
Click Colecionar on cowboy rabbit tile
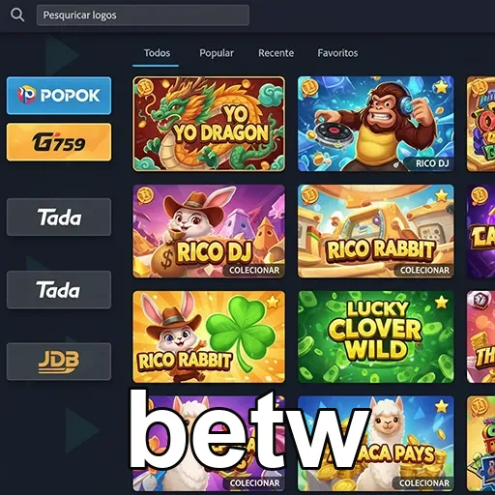coord(254,270)
